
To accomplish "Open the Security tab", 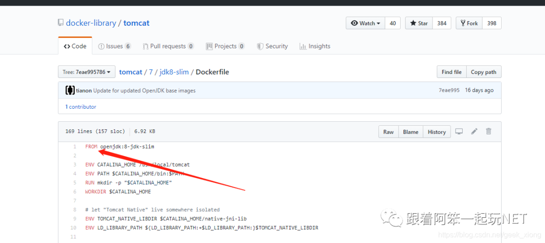I will [272, 46].
